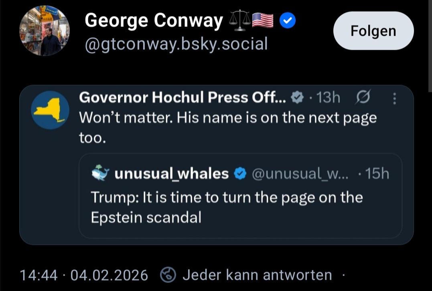Click the 14:44 · 04.02.2026 post date
The width and height of the screenshot is (432, 291).
[x=84, y=275]
